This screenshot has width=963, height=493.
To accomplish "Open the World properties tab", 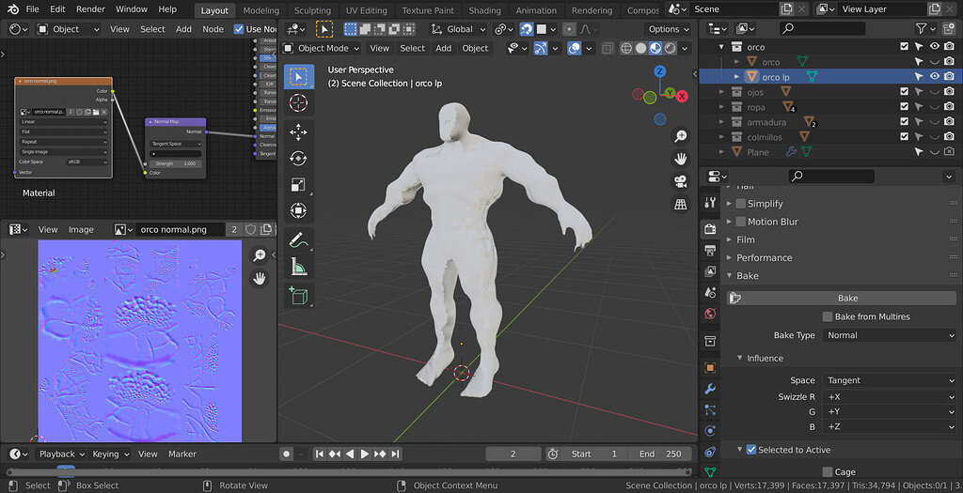I will pos(710,314).
